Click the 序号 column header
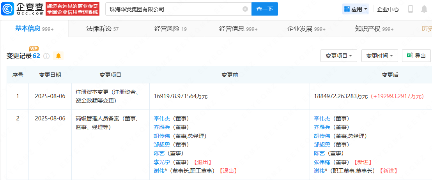The width and height of the screenshot is (432, 180). click(x=18, y=75)
